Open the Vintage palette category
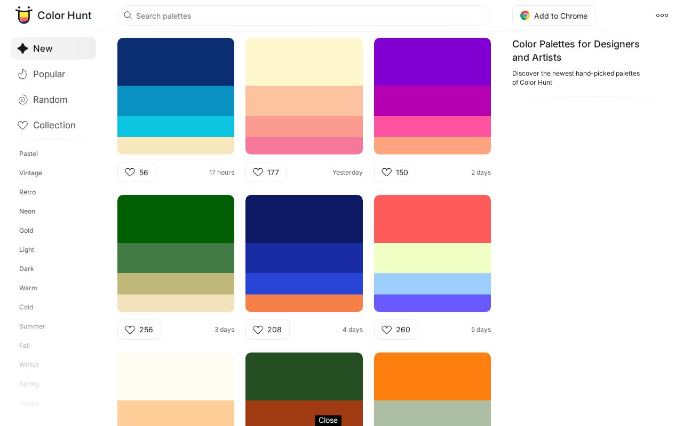 click(30, 173)
